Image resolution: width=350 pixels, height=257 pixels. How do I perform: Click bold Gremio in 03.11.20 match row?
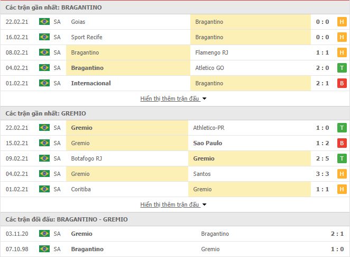coord(82,234)
